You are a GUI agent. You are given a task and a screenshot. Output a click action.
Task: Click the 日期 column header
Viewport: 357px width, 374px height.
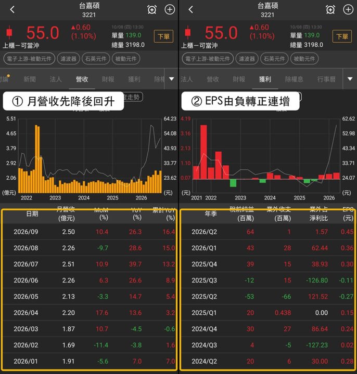tap(32, 213)
